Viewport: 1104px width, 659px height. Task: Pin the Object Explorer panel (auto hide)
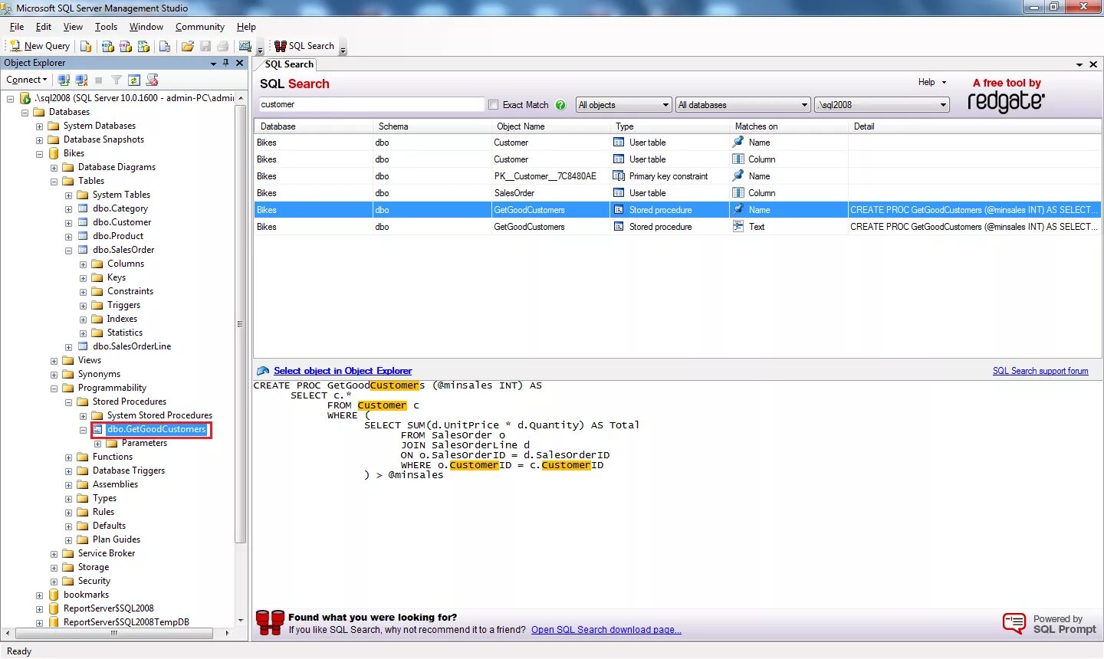point(225,63)
